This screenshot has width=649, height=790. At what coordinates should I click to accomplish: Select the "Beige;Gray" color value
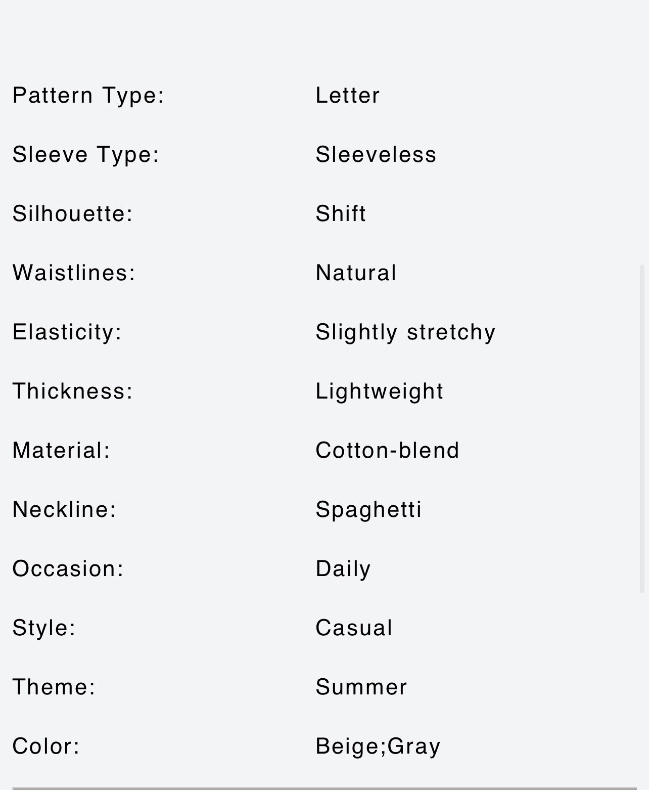[x=378, y=747]
